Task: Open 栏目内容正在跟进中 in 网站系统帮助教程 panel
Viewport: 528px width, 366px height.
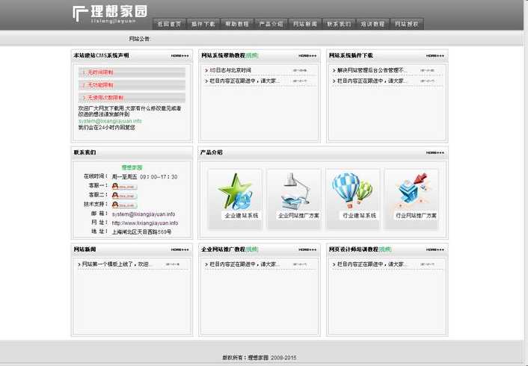Action: pos(245,81)
